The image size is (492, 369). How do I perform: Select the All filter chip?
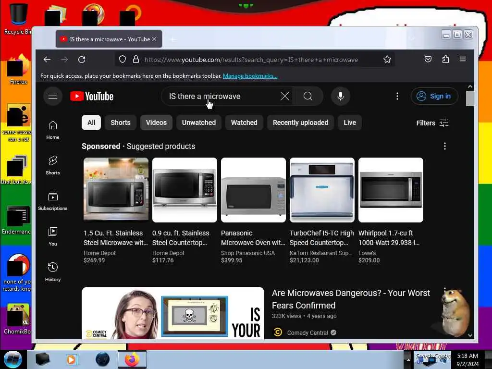click(91, 123)
